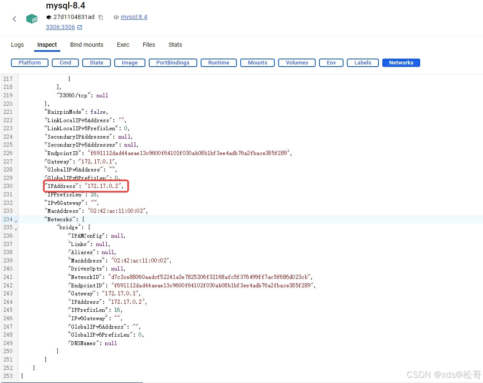Click the "bridge" key text
483x383 pixels.
tap(68, 227)
